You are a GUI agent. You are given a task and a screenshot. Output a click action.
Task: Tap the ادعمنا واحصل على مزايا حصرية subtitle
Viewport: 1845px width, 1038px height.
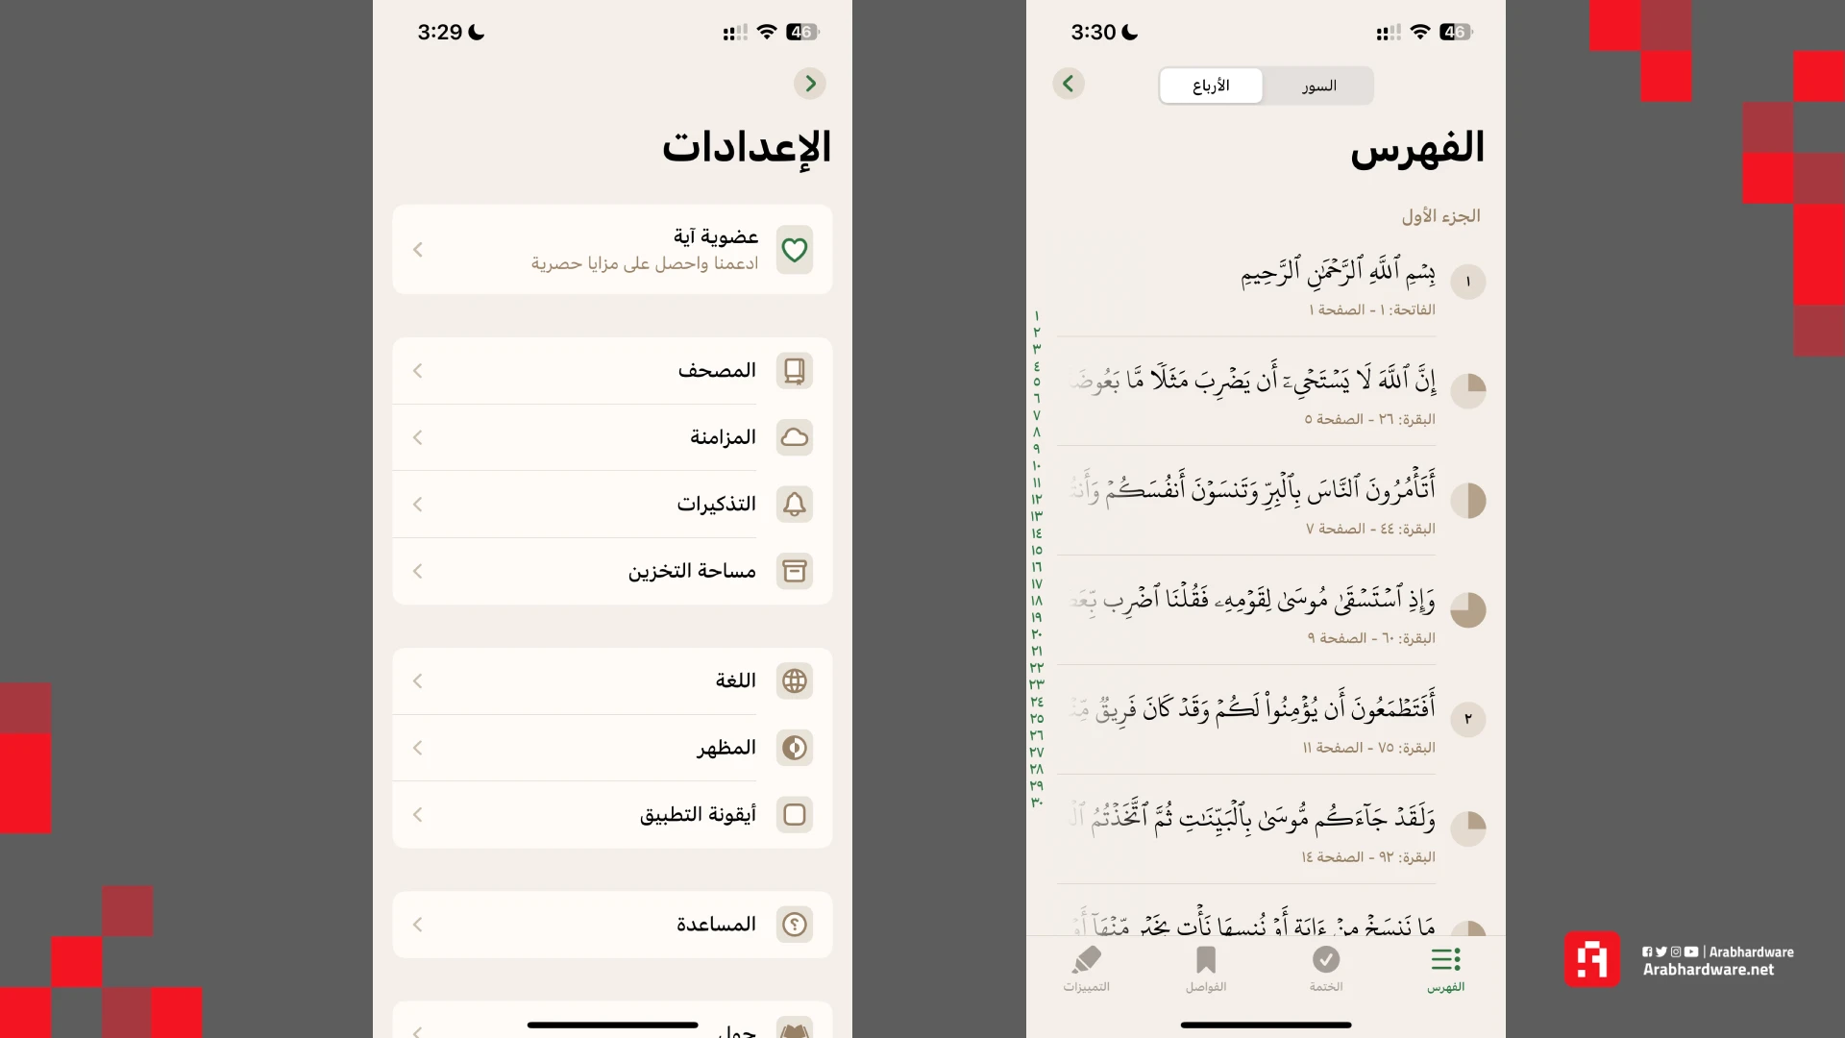click(x=644, y=263)
